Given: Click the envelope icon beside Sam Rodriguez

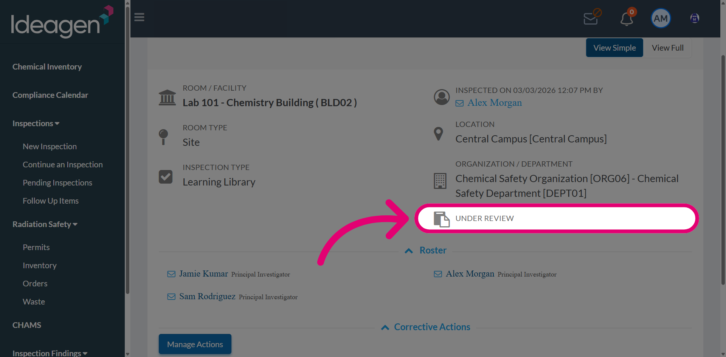Looking at the screenshot, I should coord(171,297).
